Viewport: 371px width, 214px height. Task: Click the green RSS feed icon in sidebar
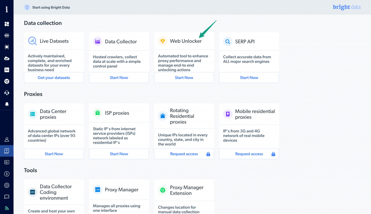pyautogui.click(x=7, y=208)
